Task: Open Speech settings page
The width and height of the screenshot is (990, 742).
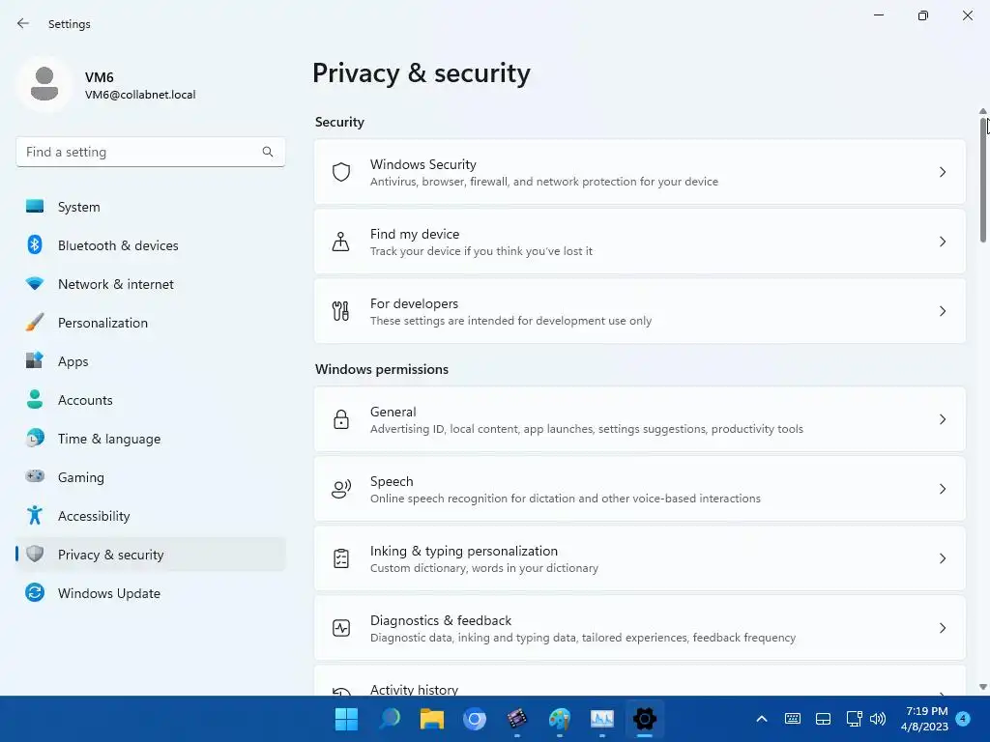Action: coord(640,488)
